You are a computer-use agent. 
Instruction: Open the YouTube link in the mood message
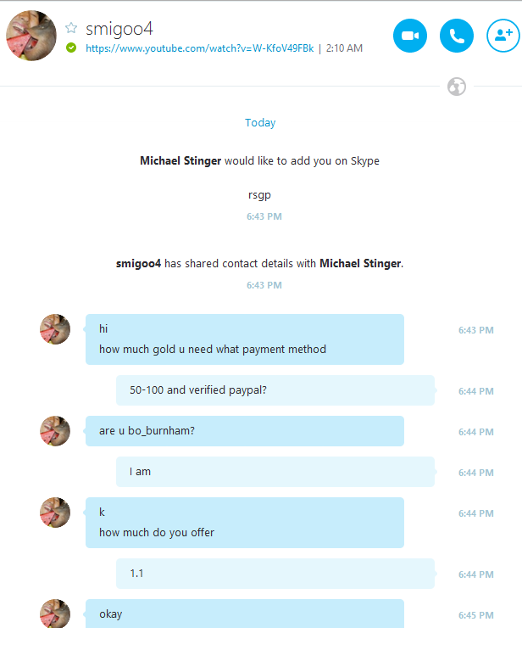199,48
